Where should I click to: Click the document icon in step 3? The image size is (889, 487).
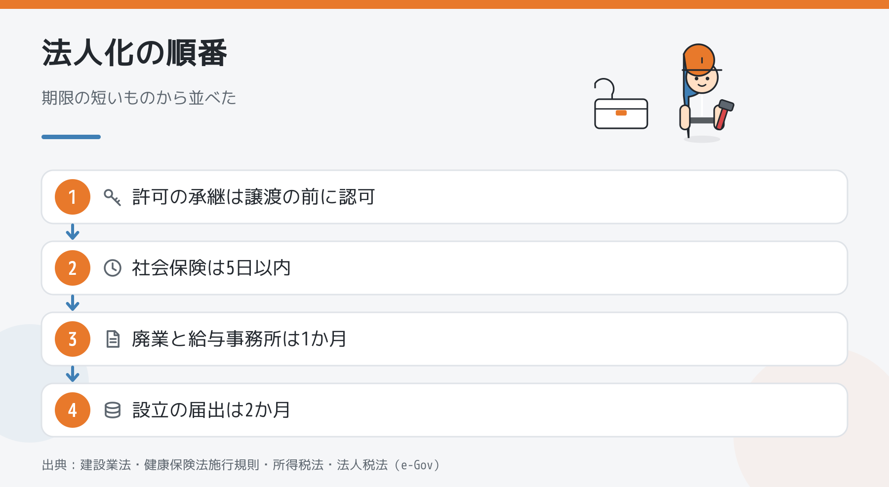click(113, 339)
